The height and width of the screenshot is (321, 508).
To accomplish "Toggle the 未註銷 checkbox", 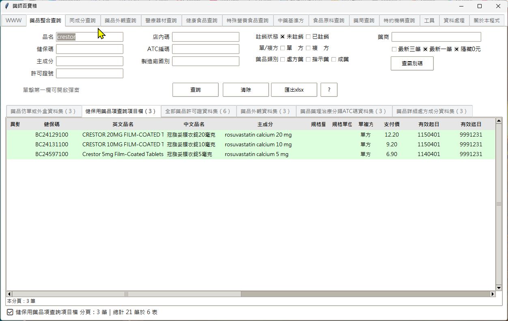I will [x=282, y=37].
